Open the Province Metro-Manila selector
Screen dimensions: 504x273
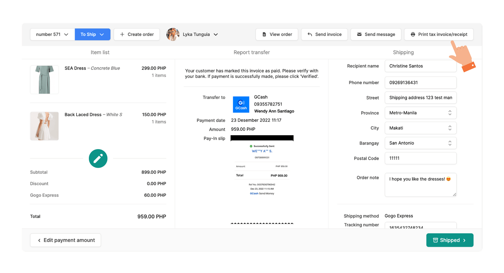point(420,113)
